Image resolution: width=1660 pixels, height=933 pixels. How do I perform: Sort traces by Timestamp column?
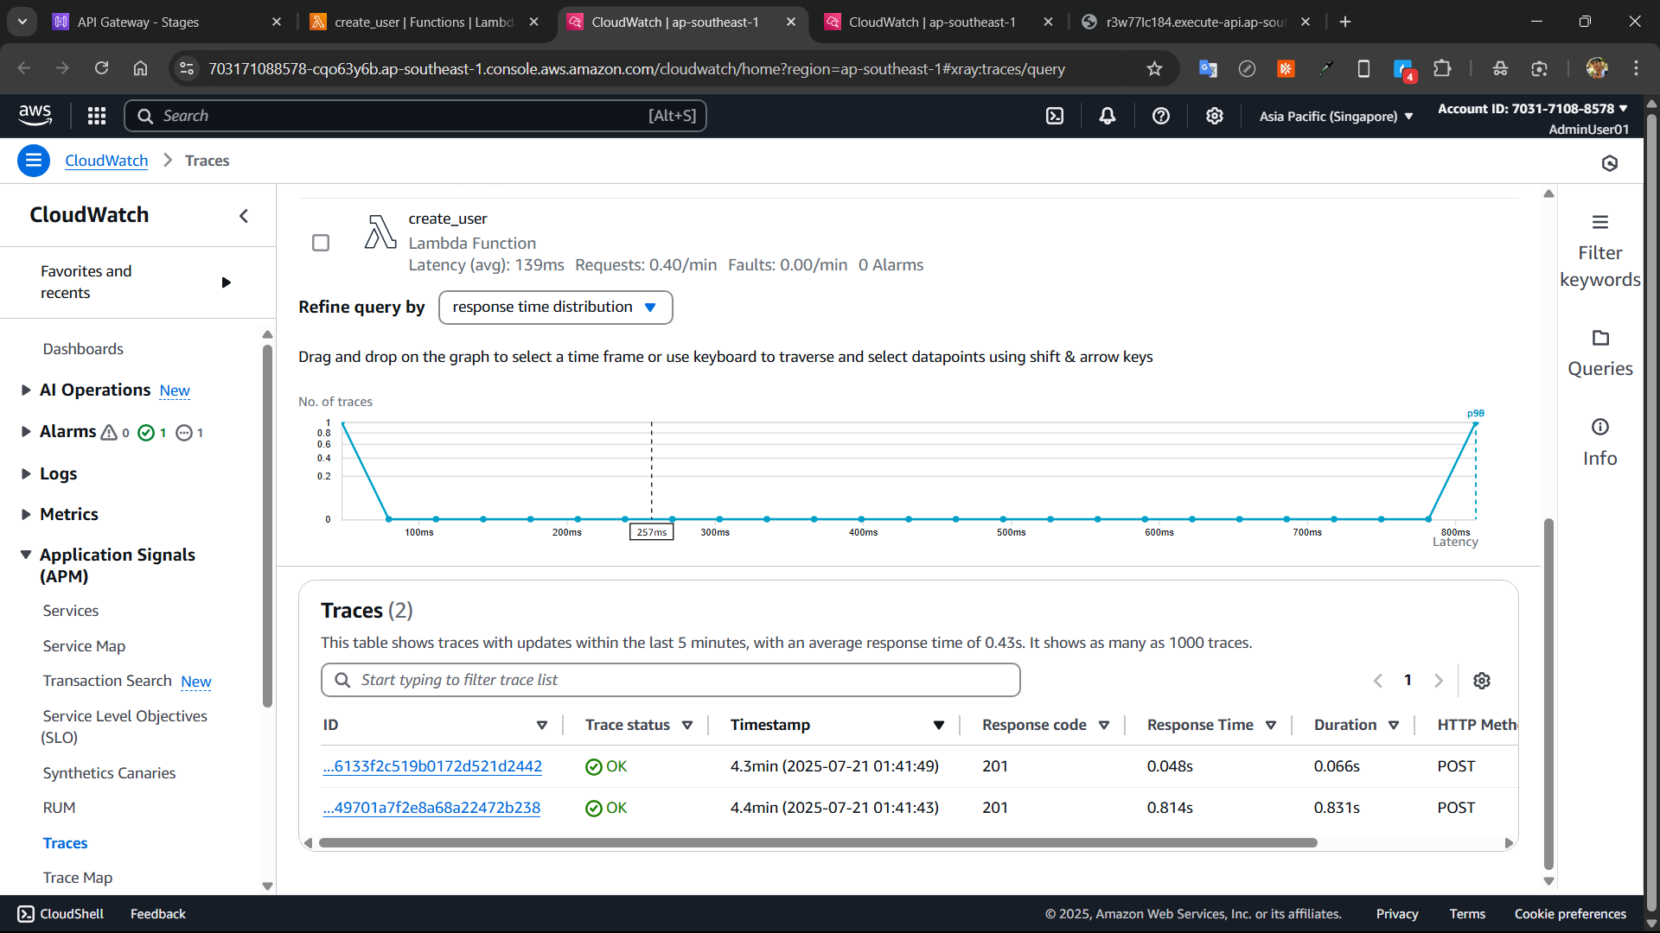click(938, 726)
